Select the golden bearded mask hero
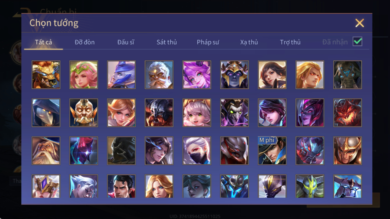Viewport: 390px width, 219px height. tap(84, 113)
